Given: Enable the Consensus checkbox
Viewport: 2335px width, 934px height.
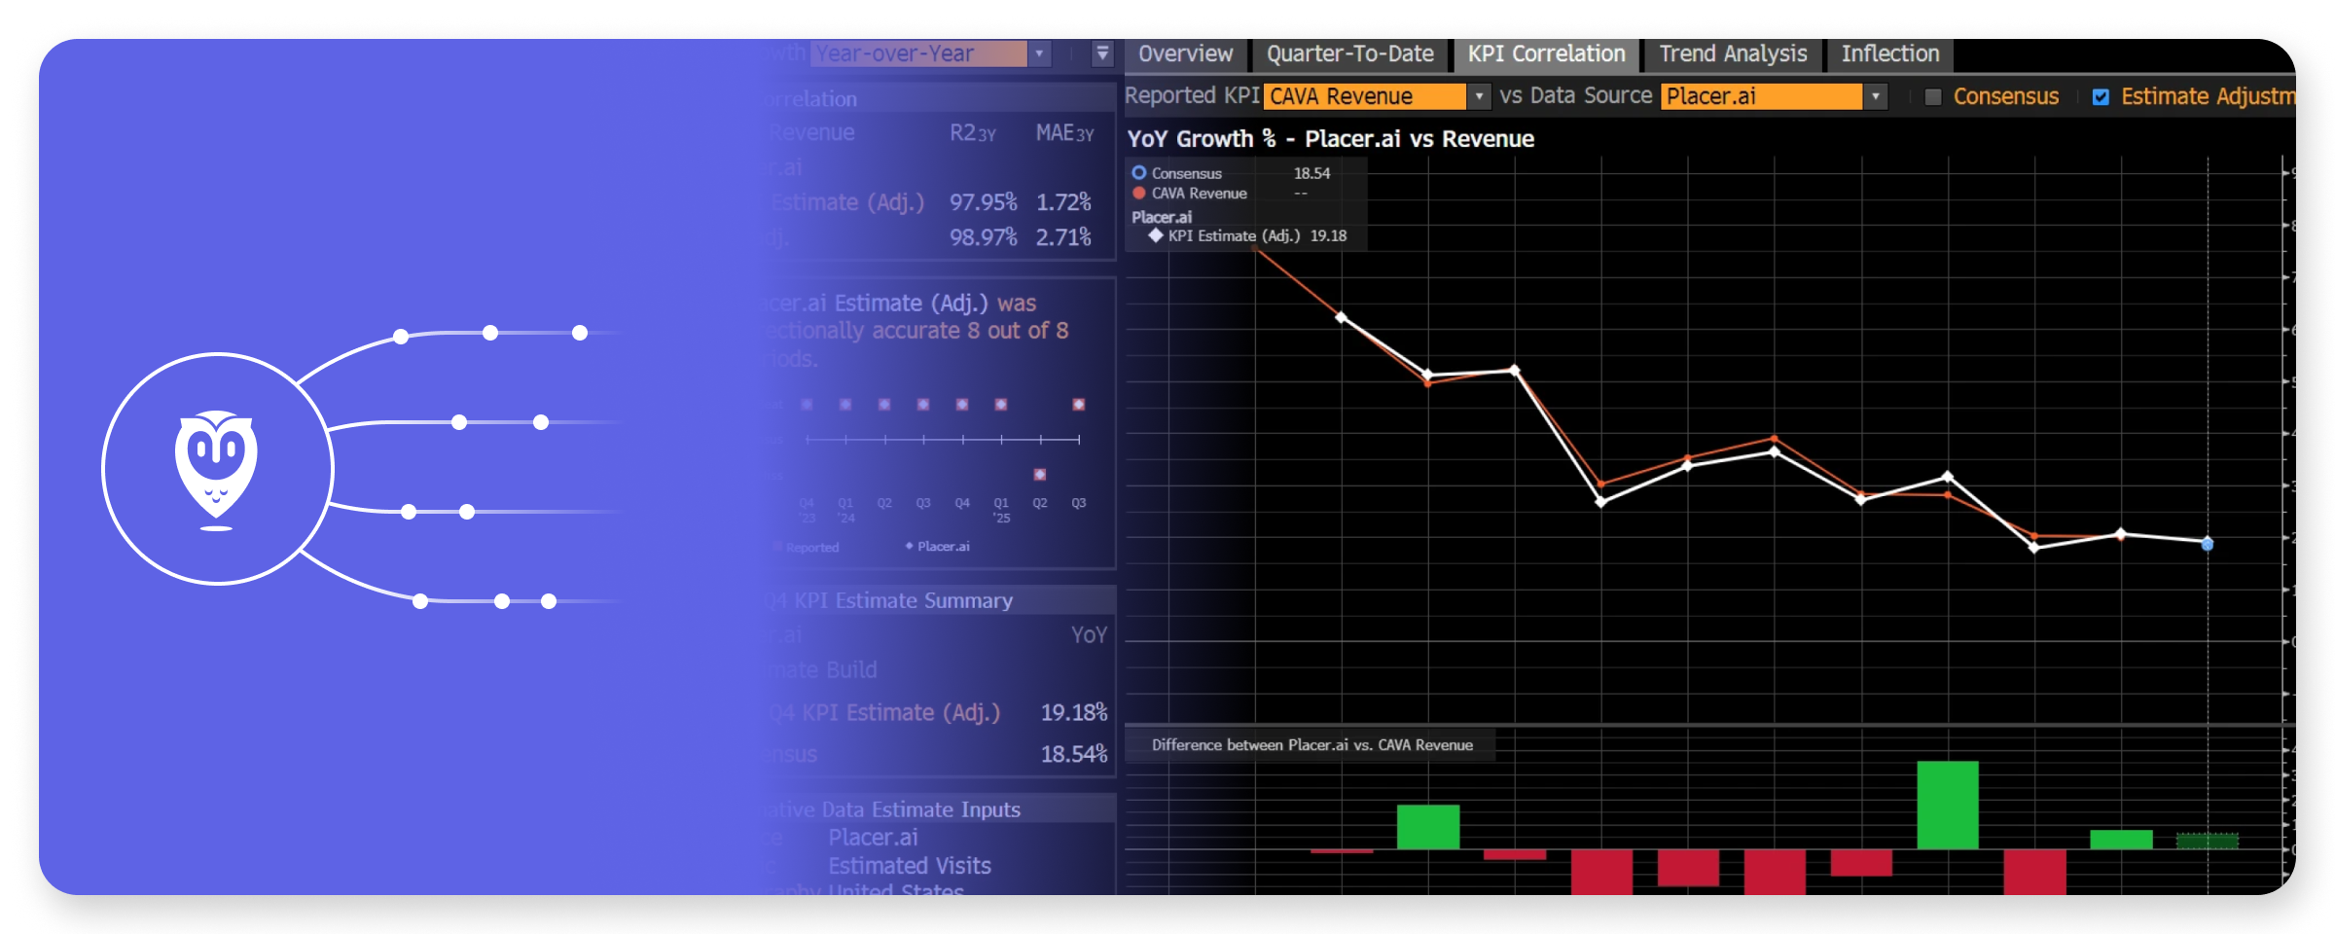Looking at the screenshot, I should [1933, 96].
